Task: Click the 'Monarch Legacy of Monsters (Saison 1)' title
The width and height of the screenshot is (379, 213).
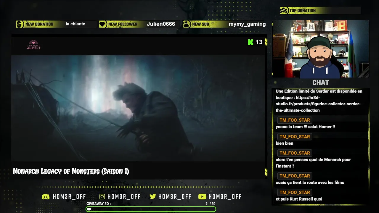Action: point(71,171)
